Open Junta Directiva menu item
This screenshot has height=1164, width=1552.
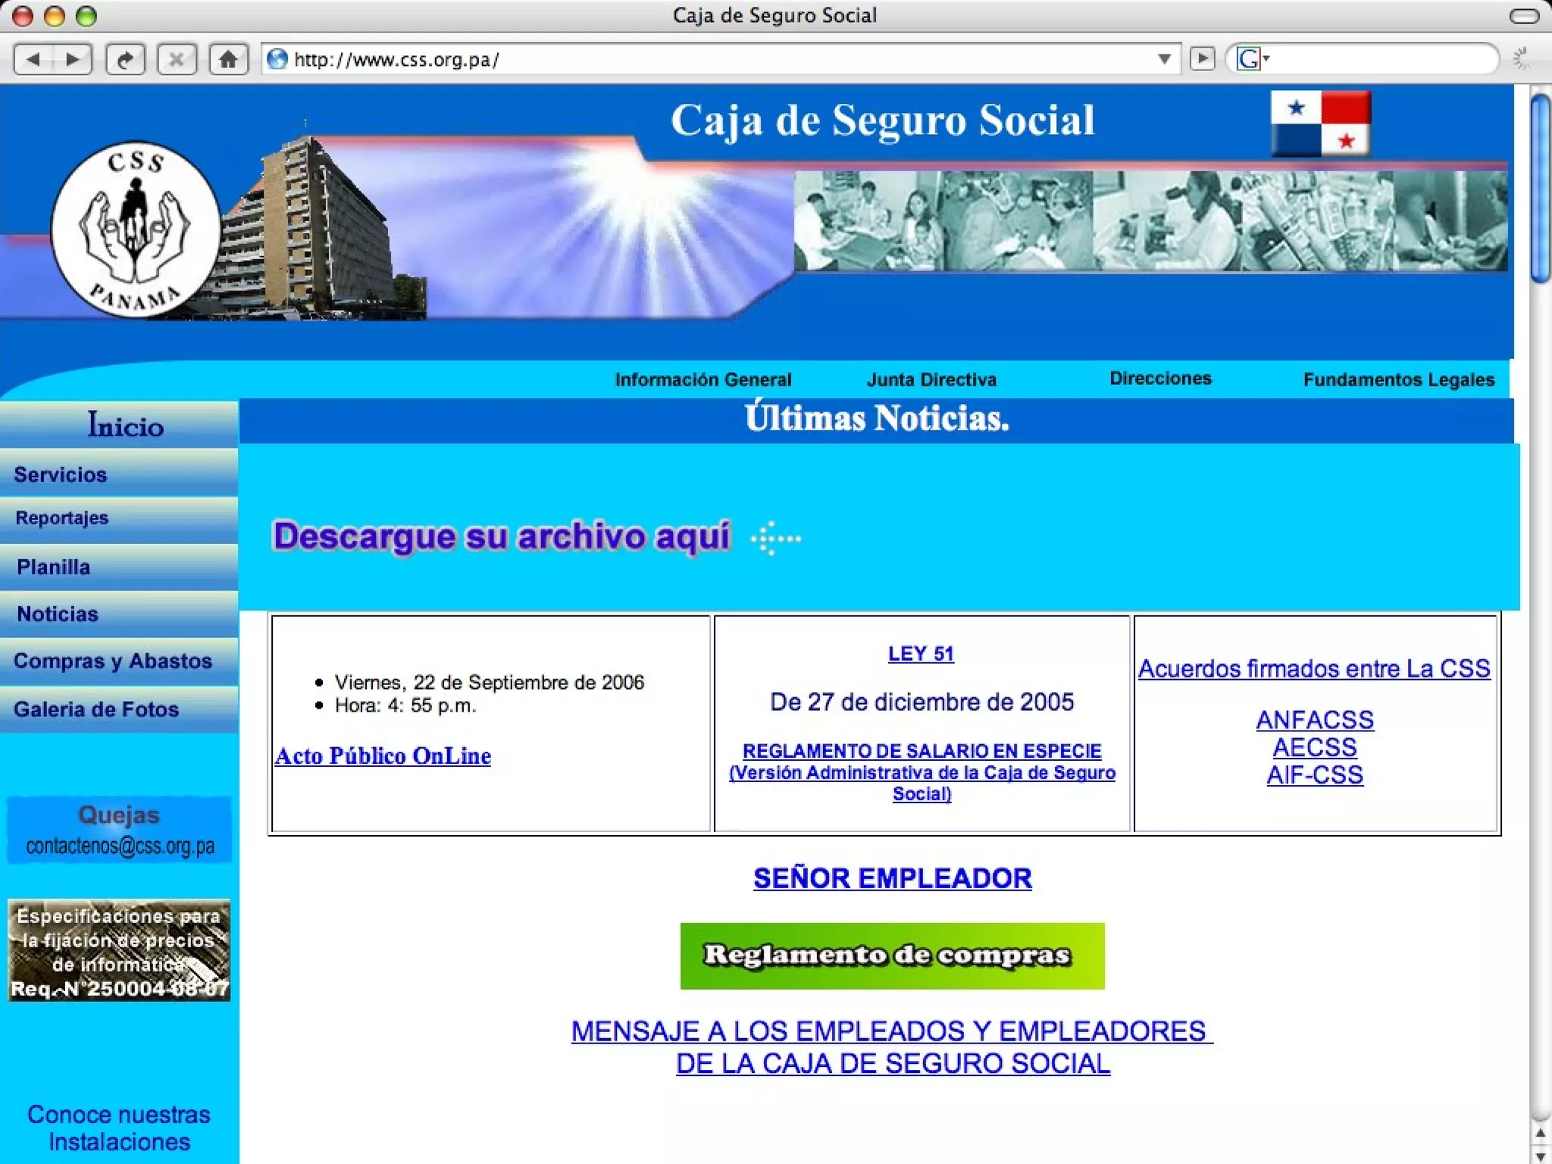pyautogui.click(x=931, y=380)
